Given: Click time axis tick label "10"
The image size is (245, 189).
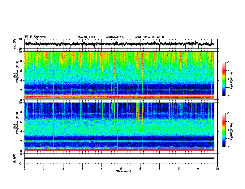Looking at the screenshot, I should tap(217, 169).
